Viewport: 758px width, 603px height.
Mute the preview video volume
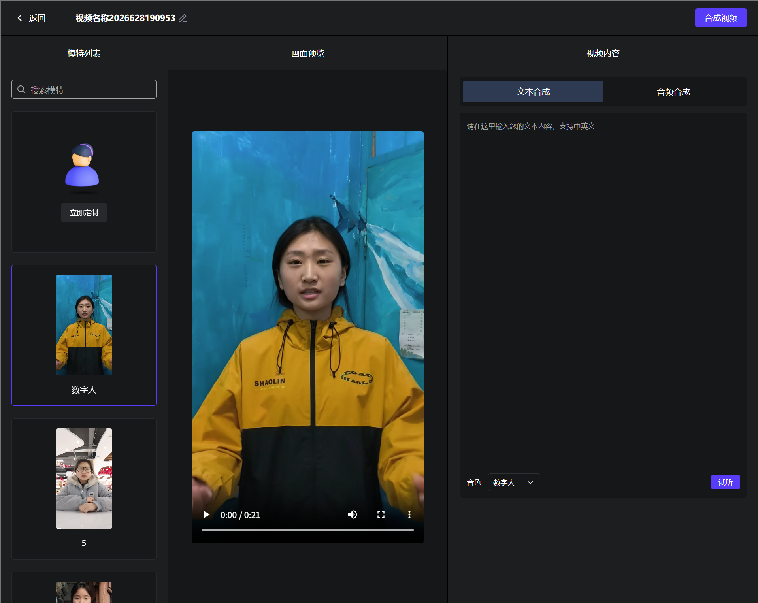coord(352,514)
